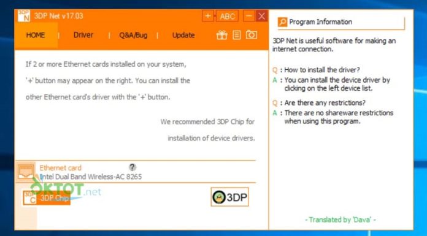This screenshot has width=427, height=236.
Task: Go to the Update tab
Action: pos(183,36)
